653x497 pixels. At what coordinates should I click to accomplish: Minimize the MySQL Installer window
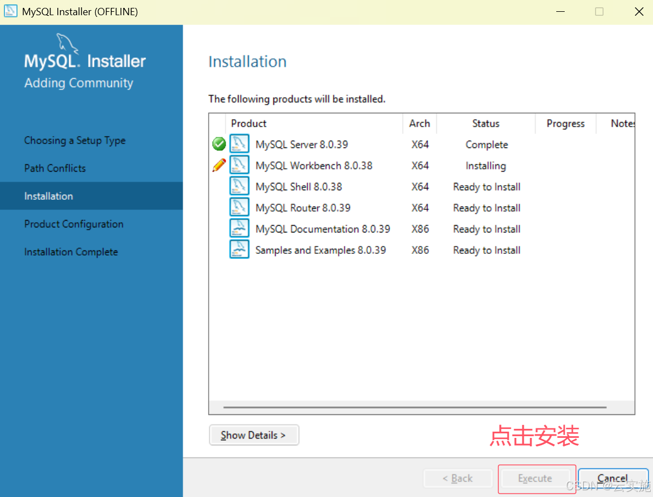(x=561, y=12)
